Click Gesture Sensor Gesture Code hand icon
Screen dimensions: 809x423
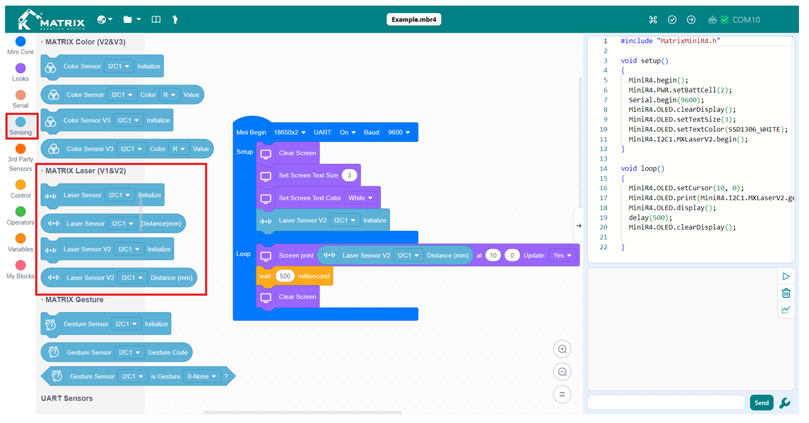click(x=54, y=352)
